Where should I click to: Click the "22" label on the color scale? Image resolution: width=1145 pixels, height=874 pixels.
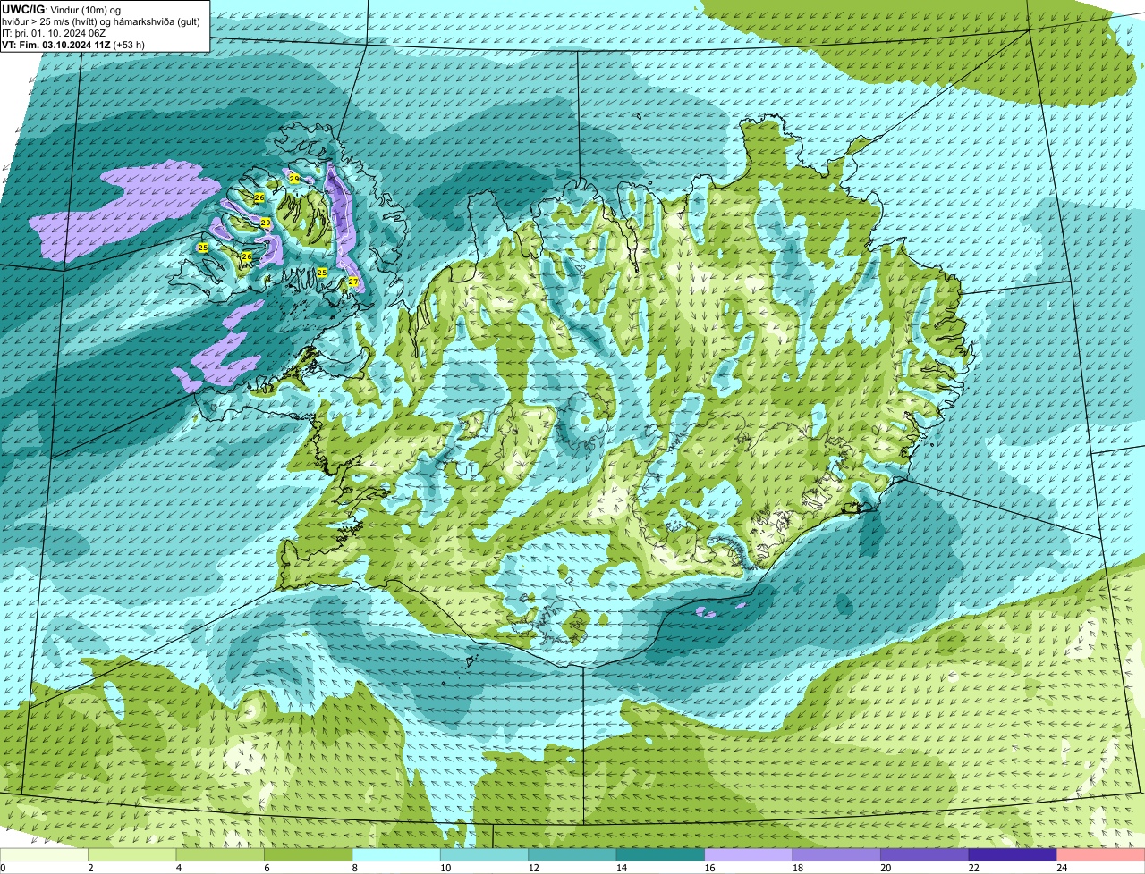973,868
